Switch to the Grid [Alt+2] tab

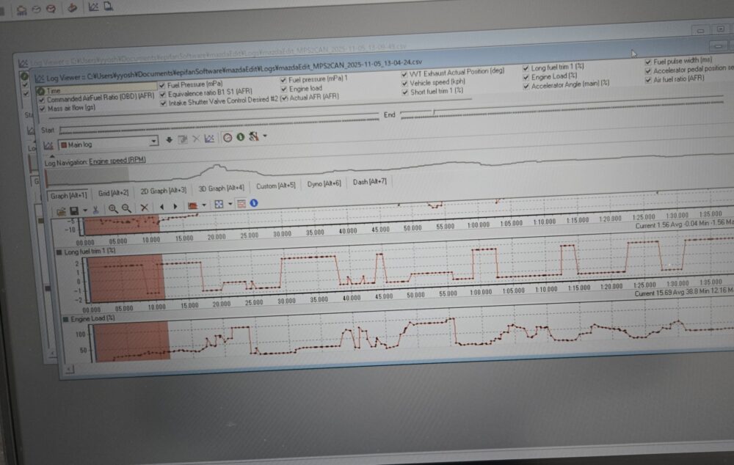pyautogui.click(x=114, y=193)
